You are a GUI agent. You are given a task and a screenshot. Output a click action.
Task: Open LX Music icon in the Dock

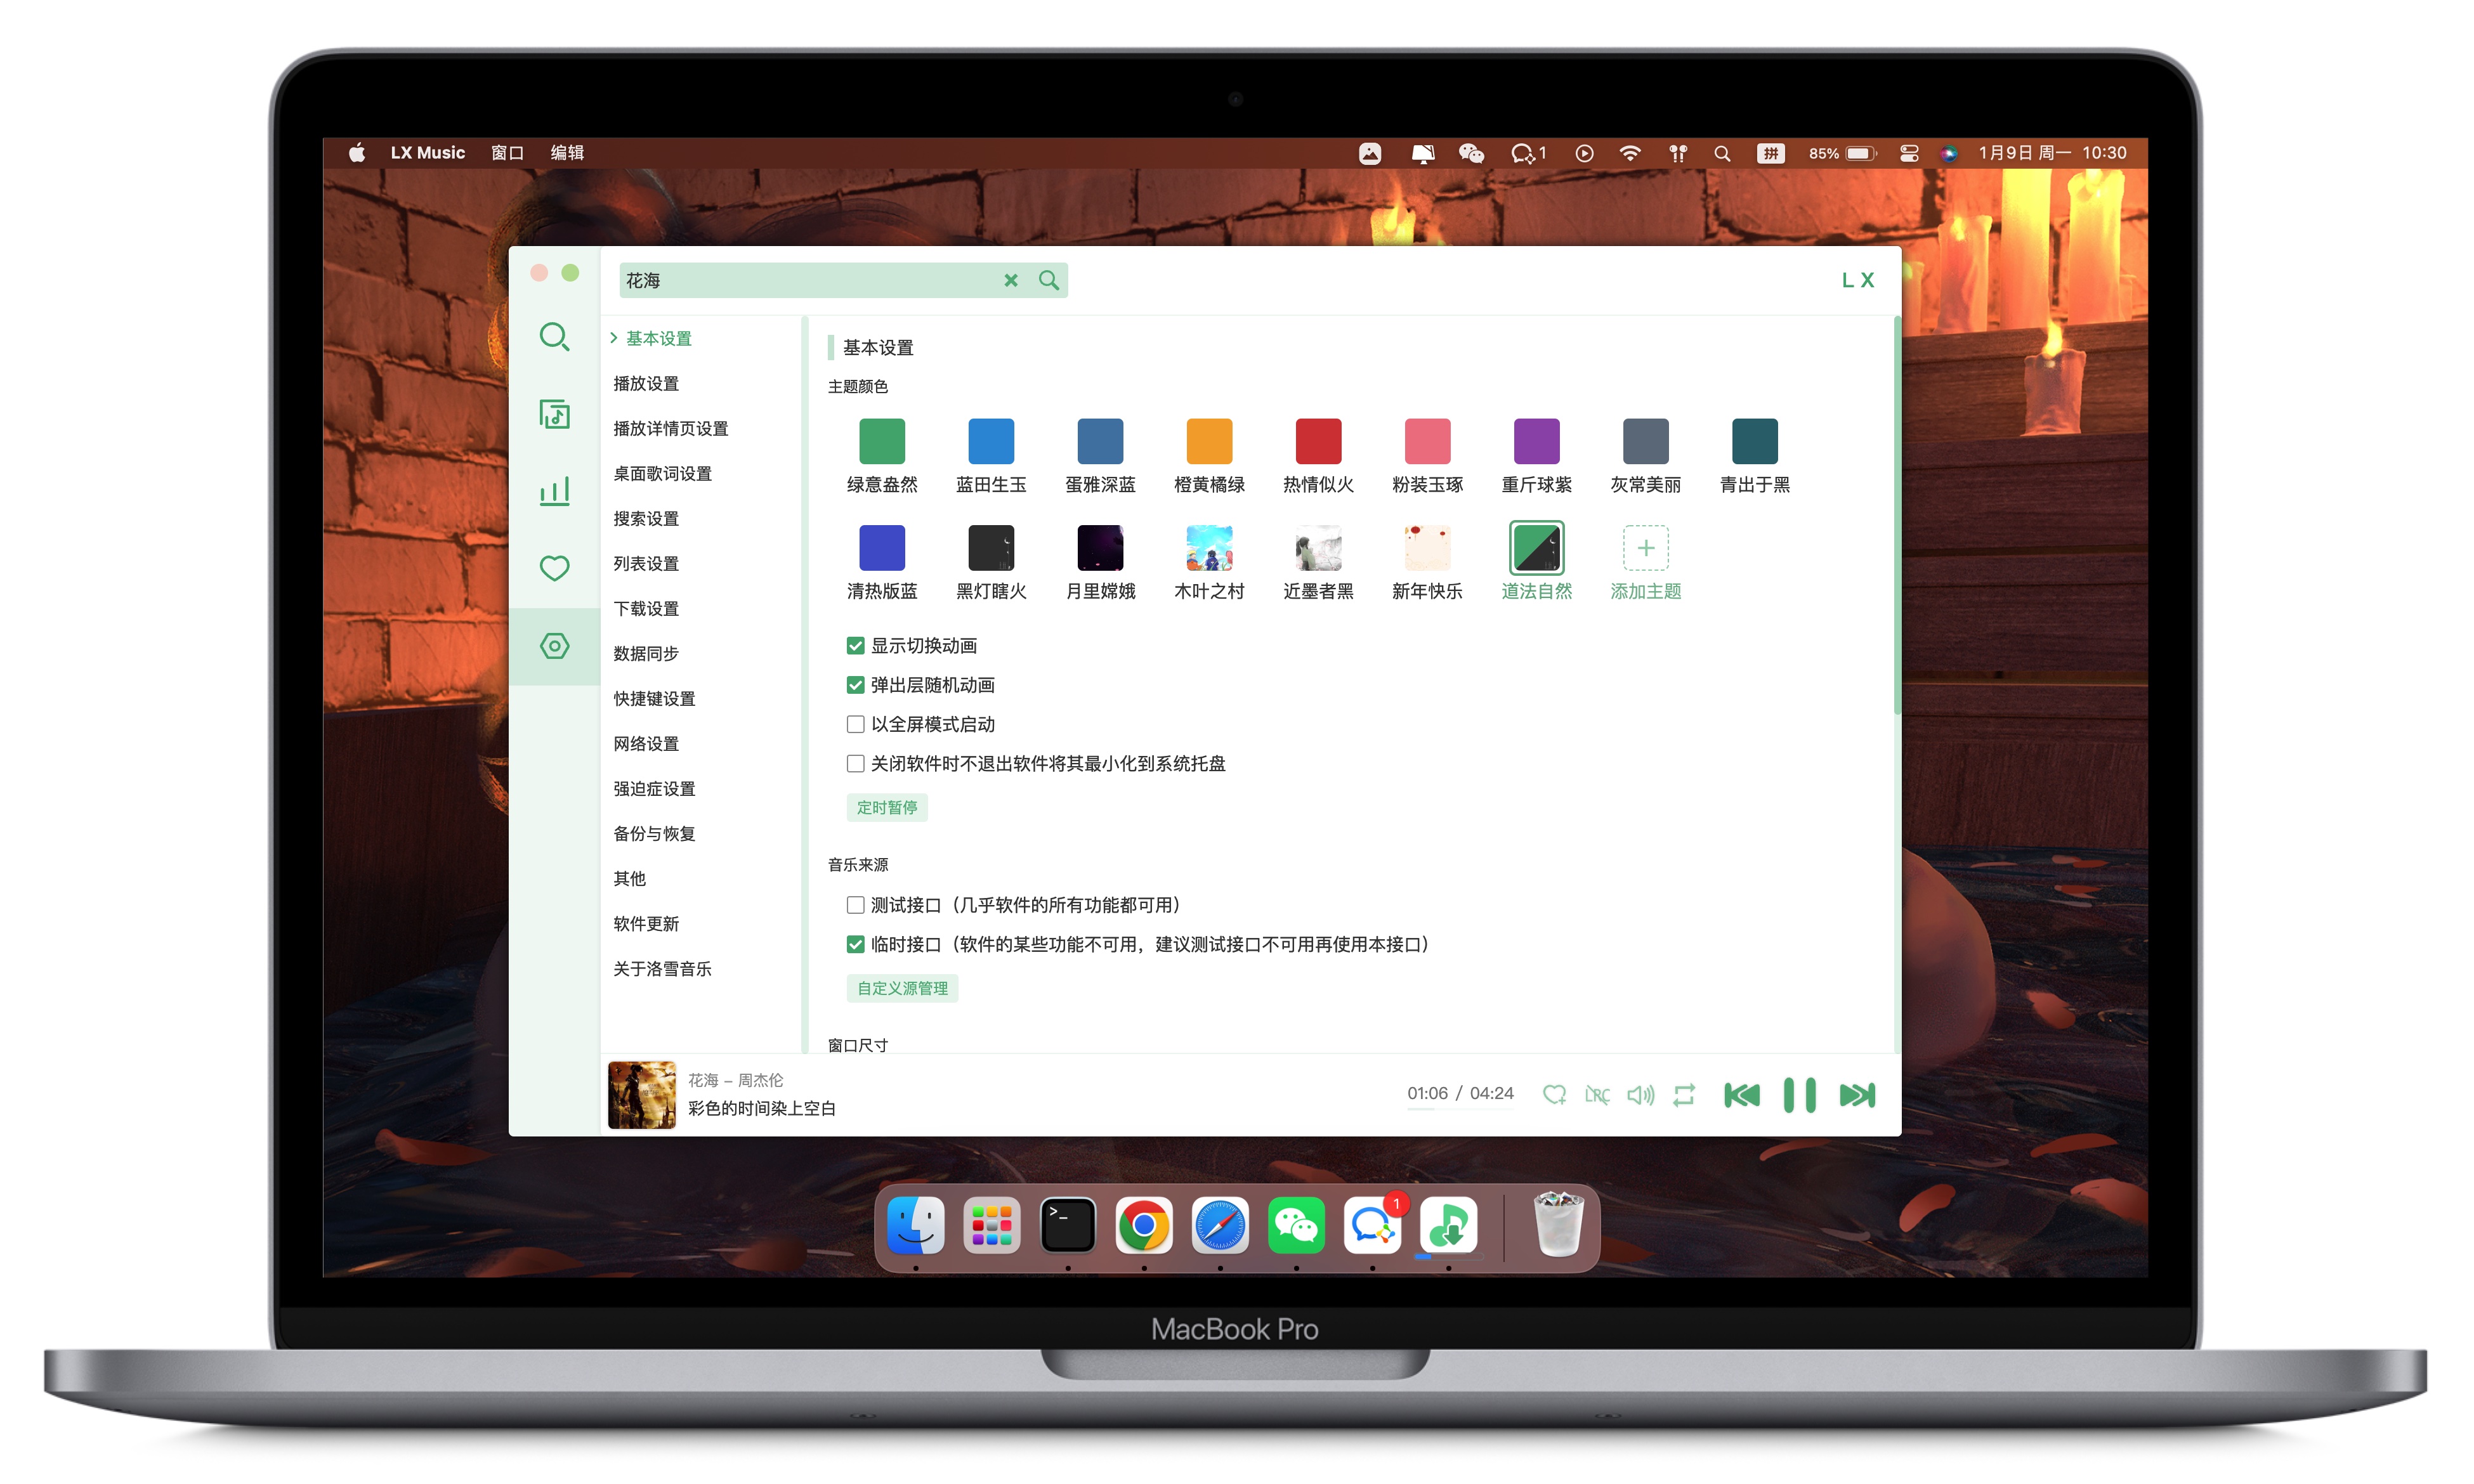1448,1225
